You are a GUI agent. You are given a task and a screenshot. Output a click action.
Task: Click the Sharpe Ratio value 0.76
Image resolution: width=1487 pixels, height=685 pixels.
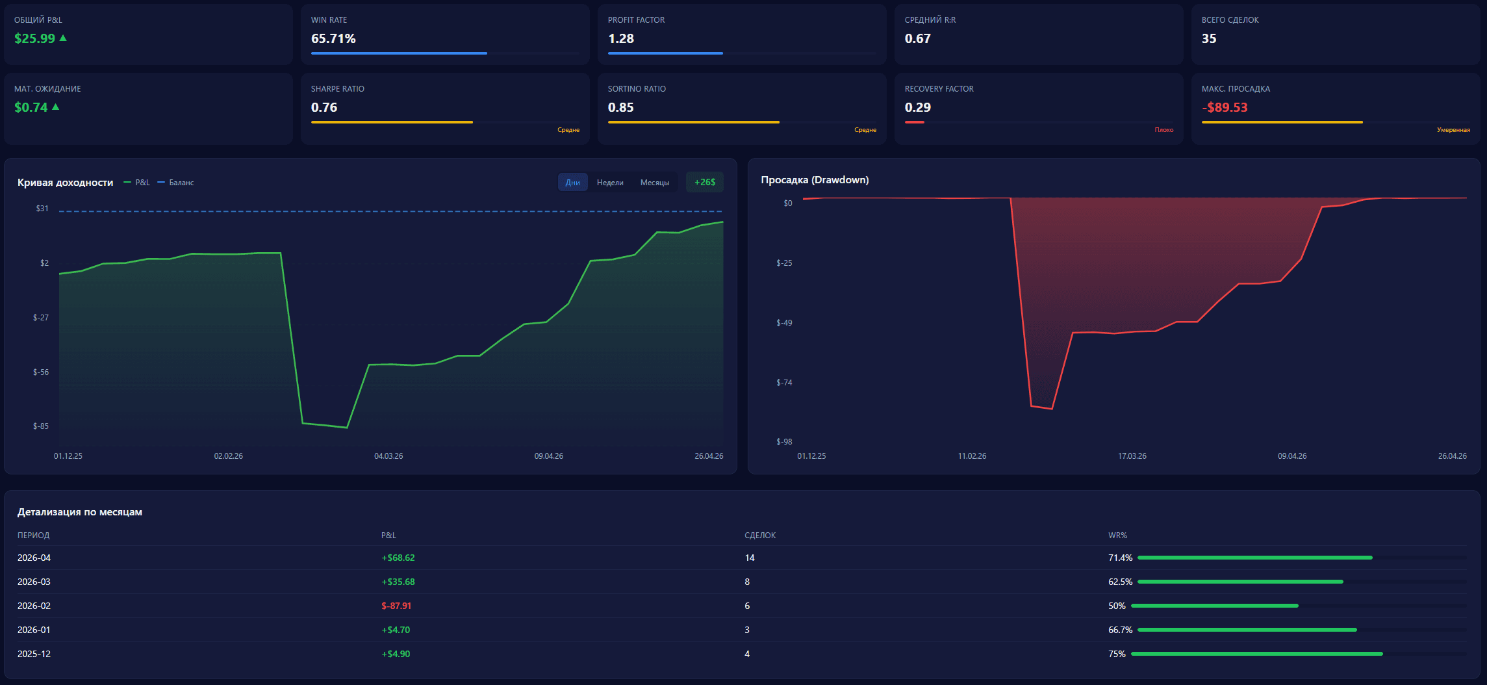[324, 107]
